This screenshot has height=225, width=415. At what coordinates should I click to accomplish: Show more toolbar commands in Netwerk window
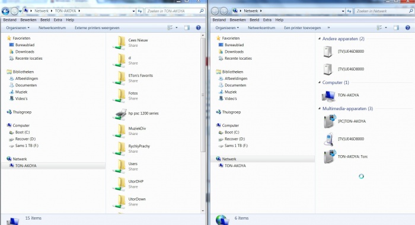pyautogui.click(x=329, y=28)
